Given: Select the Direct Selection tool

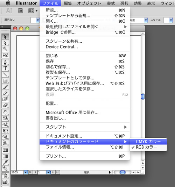Looking at the screenshot, I should [5, 43].
